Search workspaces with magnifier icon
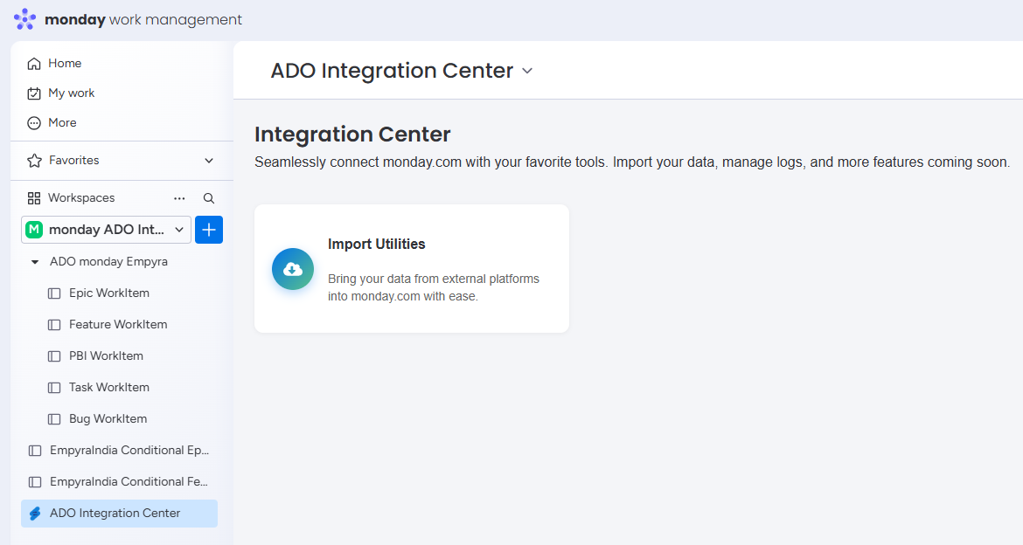The image size is (1023, 545). 209,198
